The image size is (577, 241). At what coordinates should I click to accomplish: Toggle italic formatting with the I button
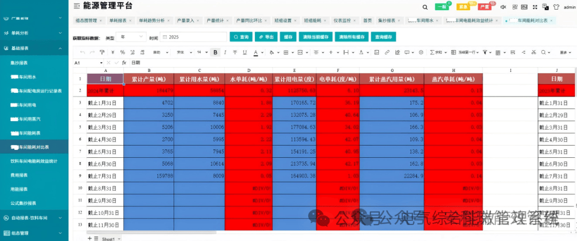click(x=225, y=53)
